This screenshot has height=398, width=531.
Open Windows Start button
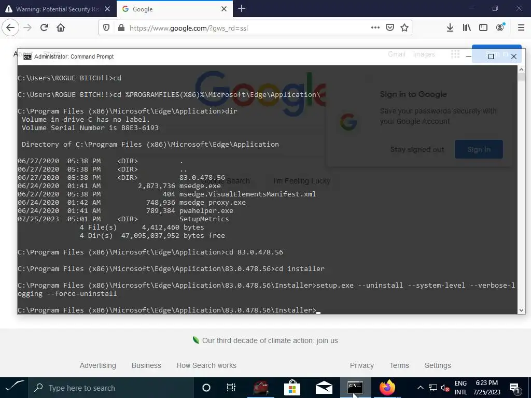(x=15, y=388)
